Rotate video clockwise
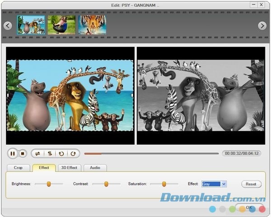This screenshot has width=271, height=218. 73,154
